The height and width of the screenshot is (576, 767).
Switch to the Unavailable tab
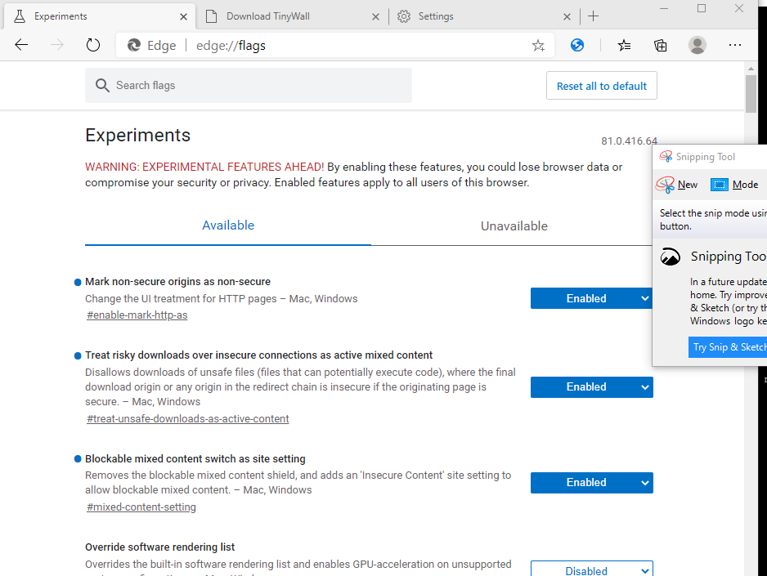[x=514, y=226]
